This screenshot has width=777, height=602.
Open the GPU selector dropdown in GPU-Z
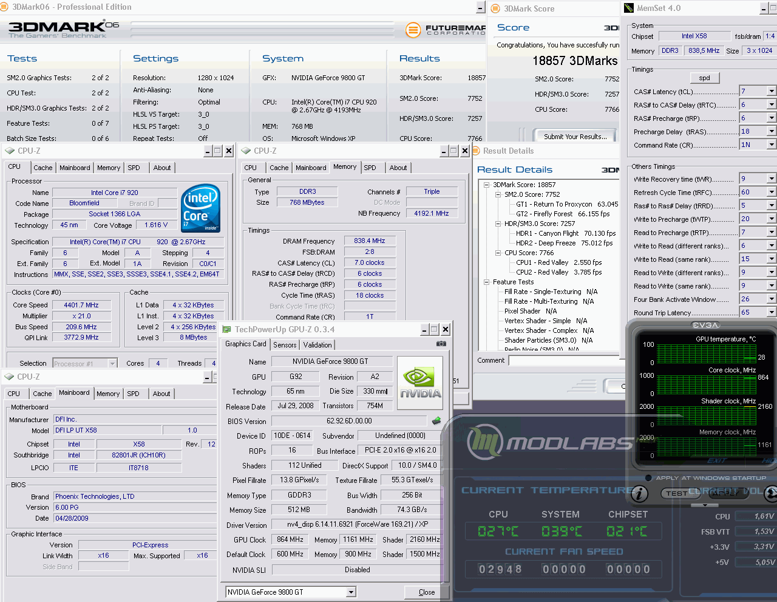pos(351,592)
